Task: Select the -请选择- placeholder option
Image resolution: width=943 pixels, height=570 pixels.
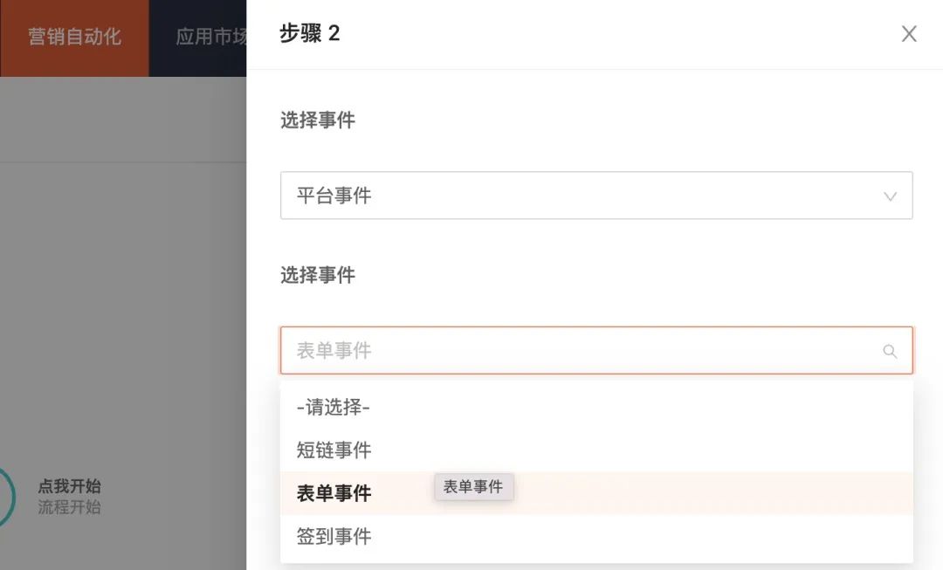Action: click(334, 407)
